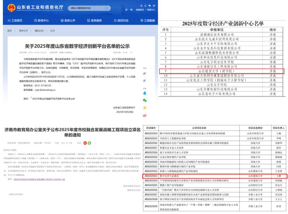288x214 pixels.
Task: Click the row 浪潮通信技术有限公司
Action: point(221,34)
